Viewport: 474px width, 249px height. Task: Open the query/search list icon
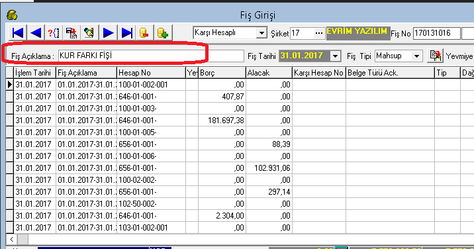(54, 32)
